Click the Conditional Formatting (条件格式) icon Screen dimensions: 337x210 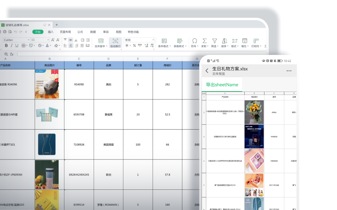click(x=164, y=41)
